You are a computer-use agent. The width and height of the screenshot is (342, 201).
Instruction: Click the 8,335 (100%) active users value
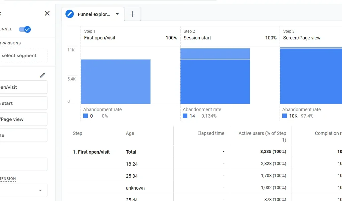coord(273,152)
